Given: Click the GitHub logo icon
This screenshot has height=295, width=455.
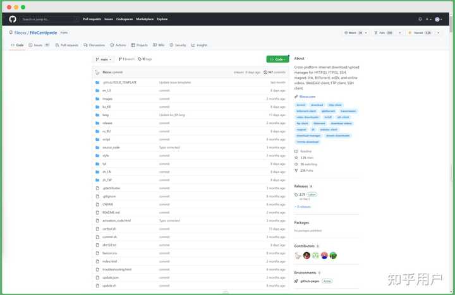Looking at the screenshot, I should 13,19.
